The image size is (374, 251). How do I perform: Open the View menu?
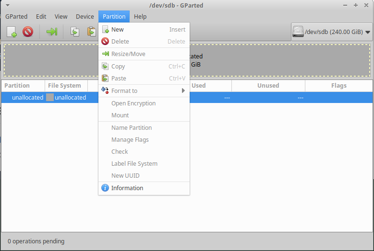point(61,17)
